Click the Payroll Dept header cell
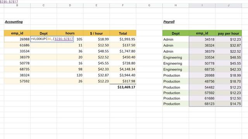 (x=176, y=33)
